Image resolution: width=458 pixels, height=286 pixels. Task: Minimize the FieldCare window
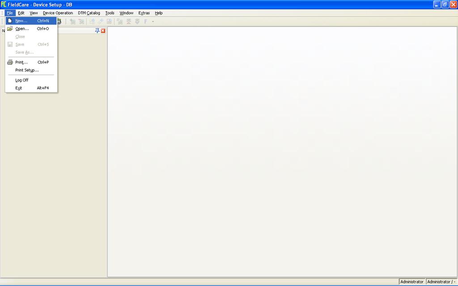point(437,4)
